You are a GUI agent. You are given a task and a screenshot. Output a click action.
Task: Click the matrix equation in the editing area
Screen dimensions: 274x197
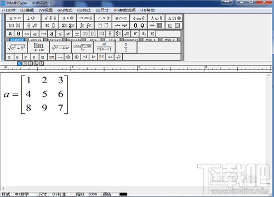point(36,95)
